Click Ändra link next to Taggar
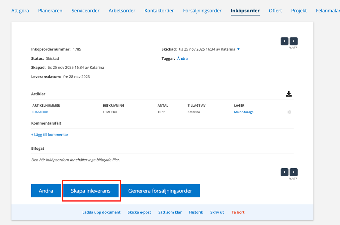Image resolution: width=340 pixels, height=225 pixels. click(x=182, y=58)
